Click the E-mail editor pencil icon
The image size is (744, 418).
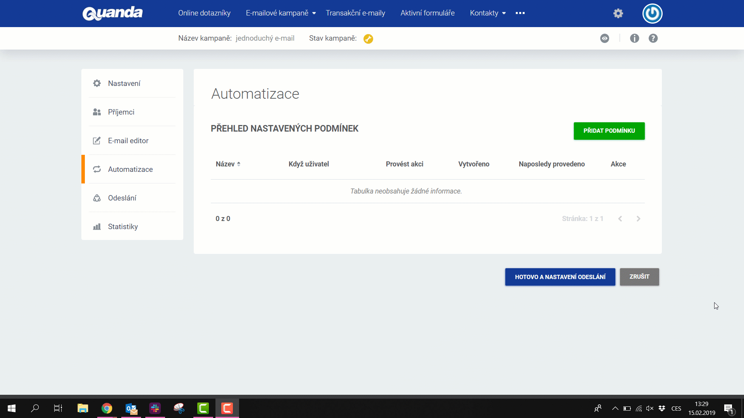click(97, 140)
